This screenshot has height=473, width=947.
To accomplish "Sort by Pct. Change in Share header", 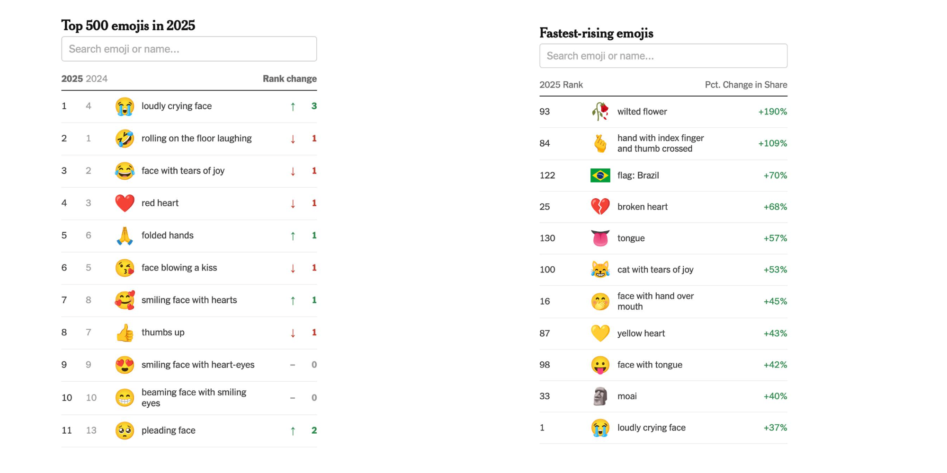I will (746, 85).
